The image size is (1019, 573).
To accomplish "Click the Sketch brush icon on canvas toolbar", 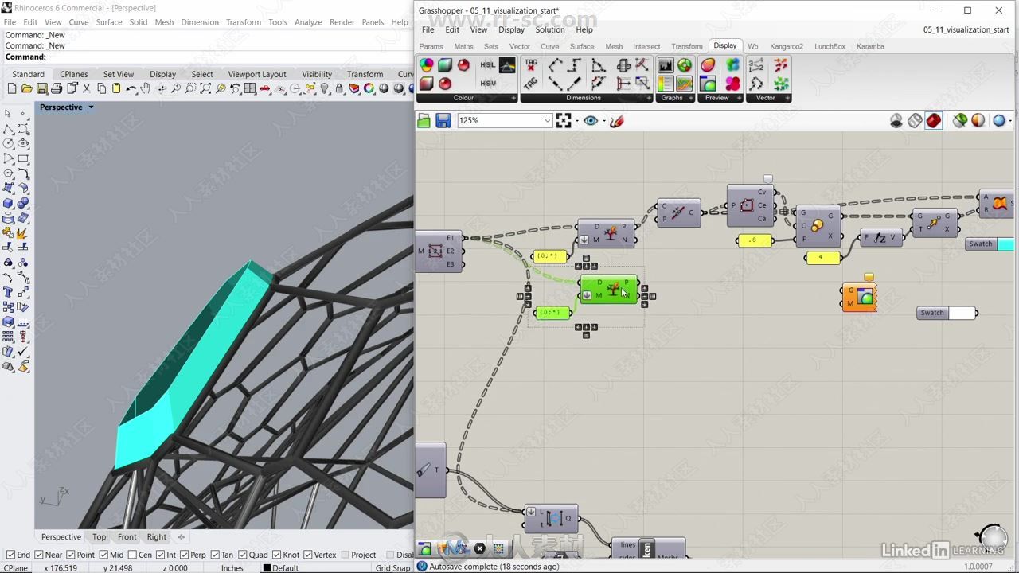I will point(616,121).
